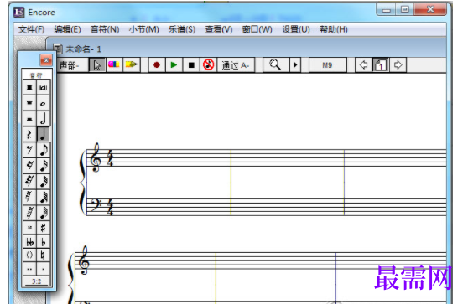
Task: Select the sixteenth note
Action: 44,166
